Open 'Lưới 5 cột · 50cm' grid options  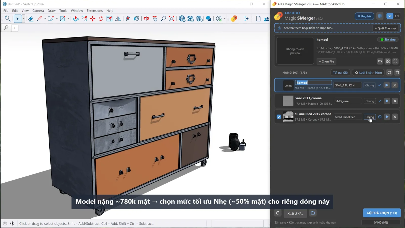coord(368,73)
